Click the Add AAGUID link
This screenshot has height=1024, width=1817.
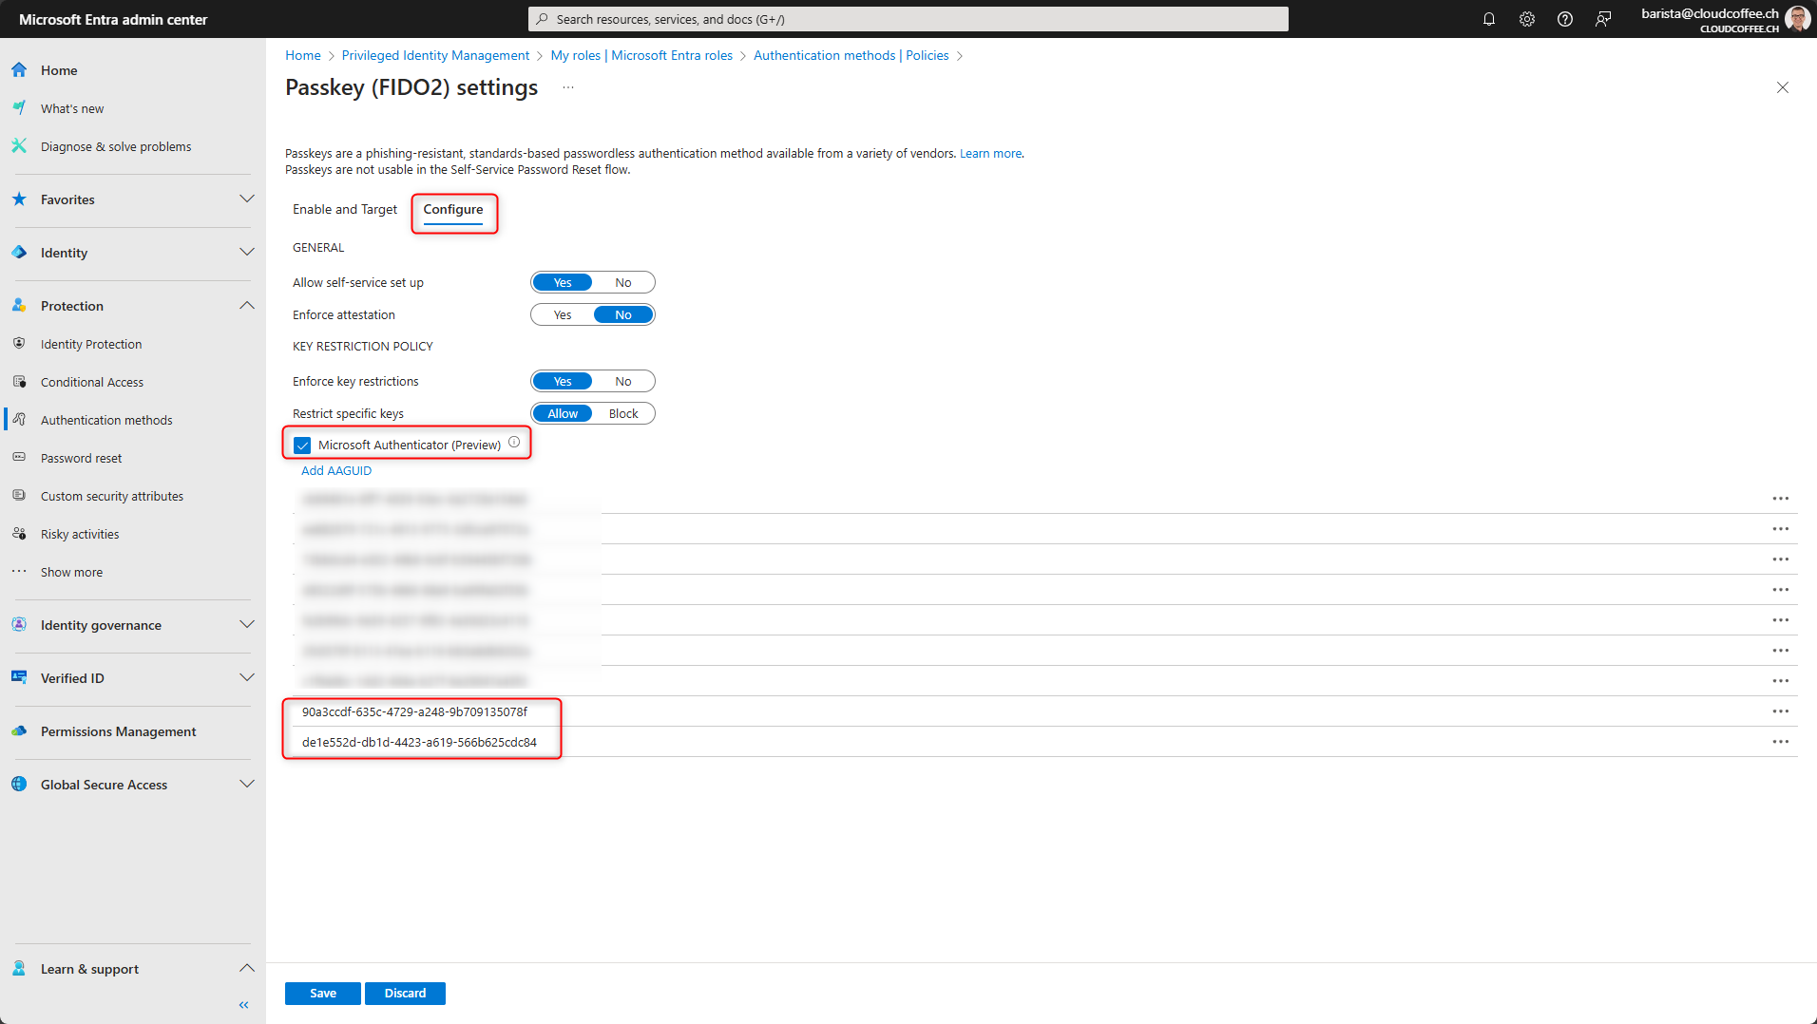(336, 471)
